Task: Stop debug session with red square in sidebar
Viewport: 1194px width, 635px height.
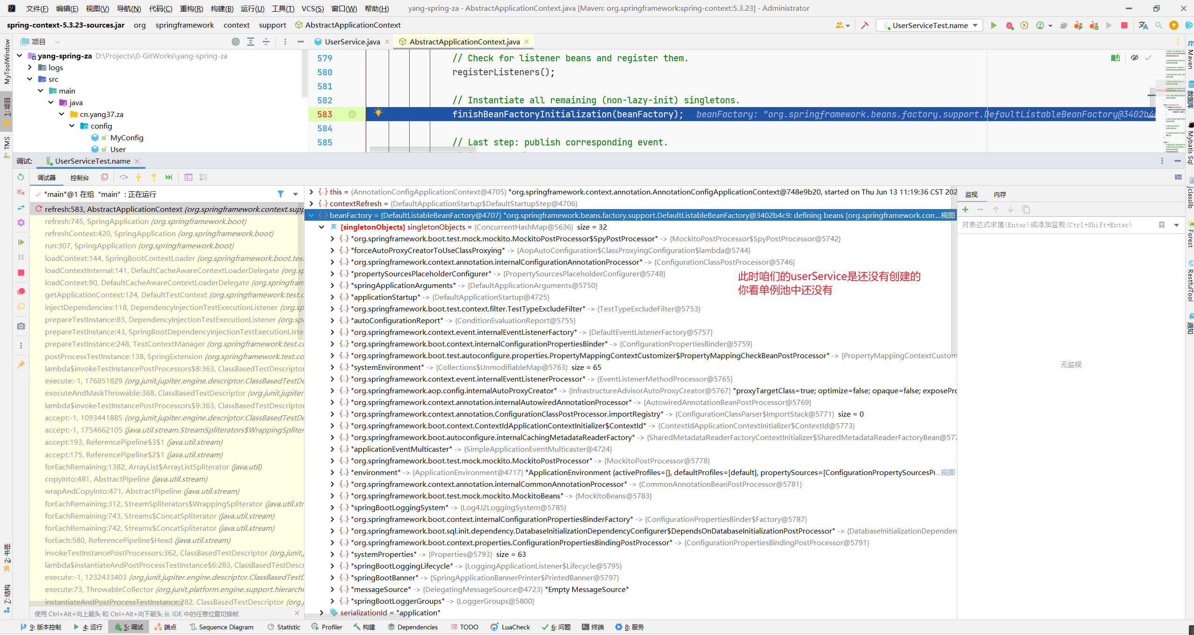Action: (x=21, y=273)
